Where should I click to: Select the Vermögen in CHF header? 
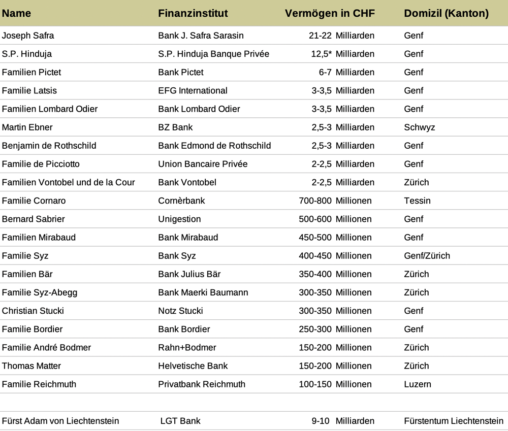[x=330, y=13]
